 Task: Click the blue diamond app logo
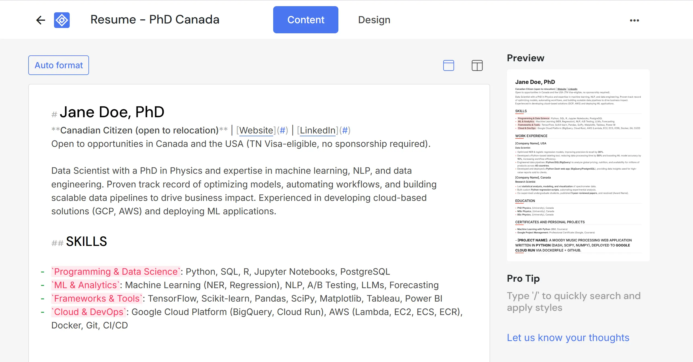pos(62,20)
